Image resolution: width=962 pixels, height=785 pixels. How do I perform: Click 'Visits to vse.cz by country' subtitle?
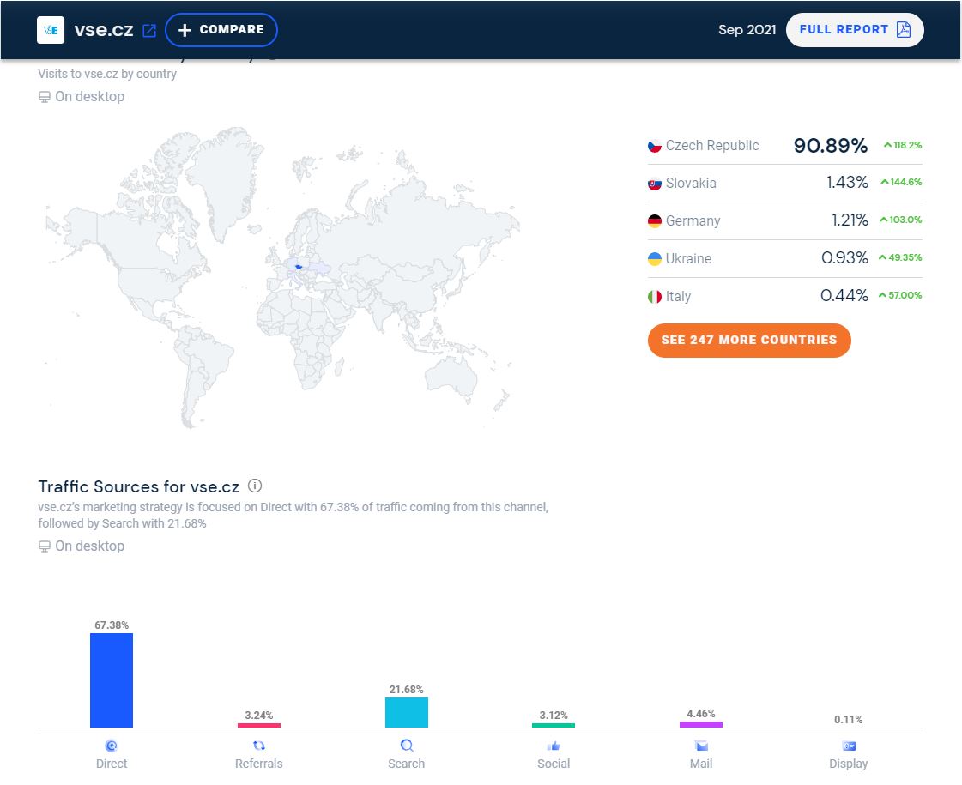[x=107, y=74]
